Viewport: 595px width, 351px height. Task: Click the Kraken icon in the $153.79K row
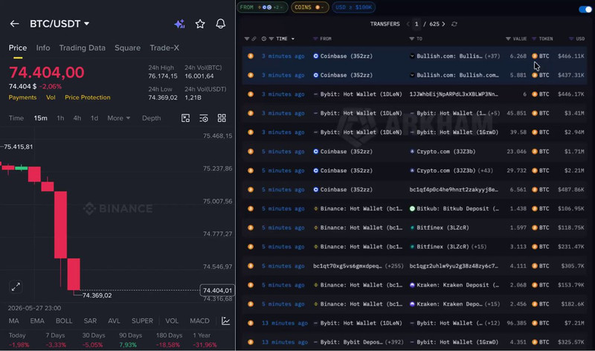[x=412, y=285]
